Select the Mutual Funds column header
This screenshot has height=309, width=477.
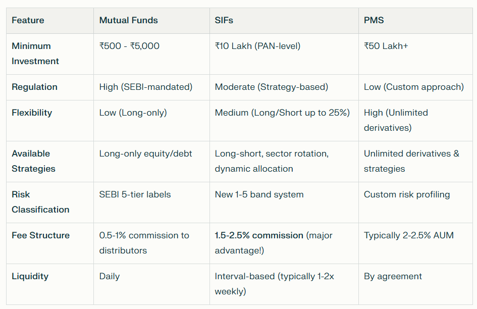point(128,21)
